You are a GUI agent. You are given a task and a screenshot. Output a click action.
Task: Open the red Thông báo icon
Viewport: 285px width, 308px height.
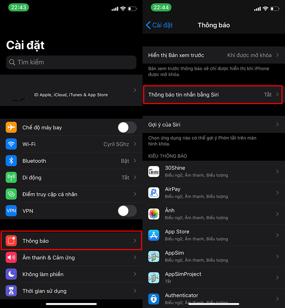pos(11,241)
